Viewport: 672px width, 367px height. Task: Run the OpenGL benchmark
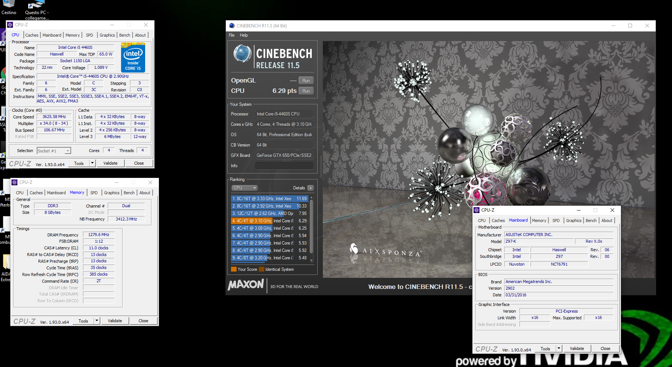306,81
